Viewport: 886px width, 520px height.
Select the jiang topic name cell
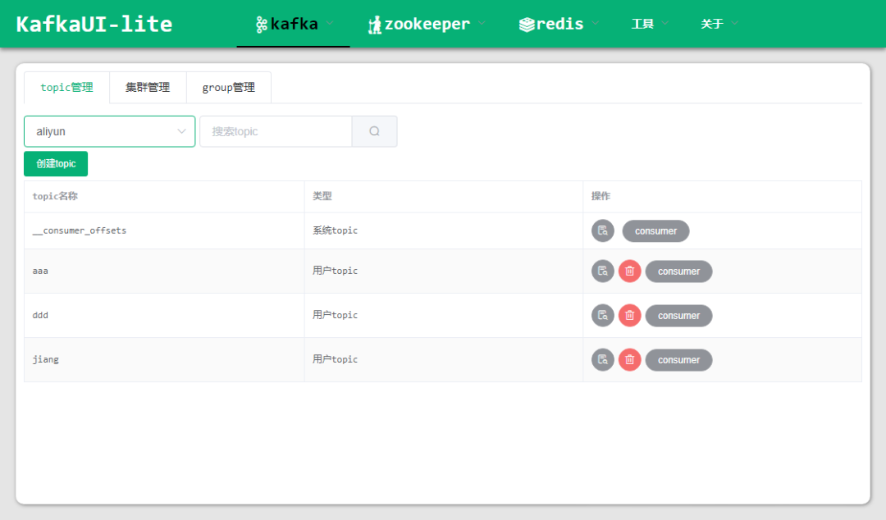tap(164, 359)
